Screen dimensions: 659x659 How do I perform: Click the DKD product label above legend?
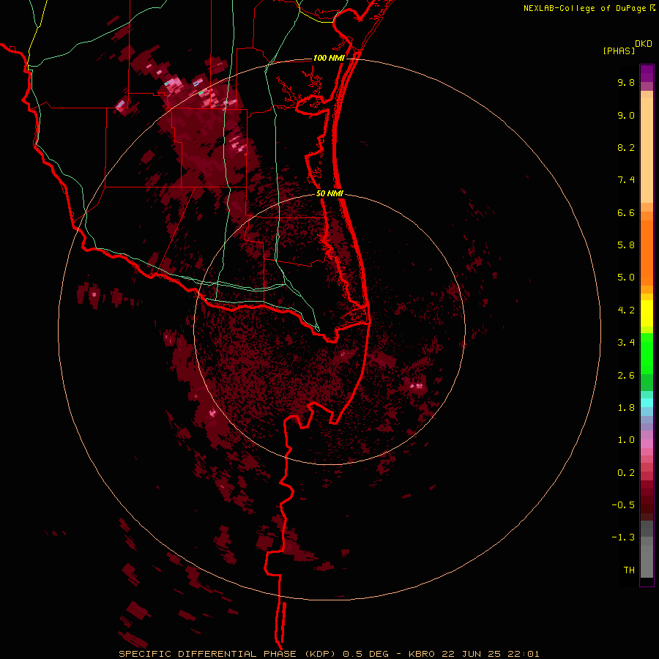pyautogui.click(x=644, y=44)
